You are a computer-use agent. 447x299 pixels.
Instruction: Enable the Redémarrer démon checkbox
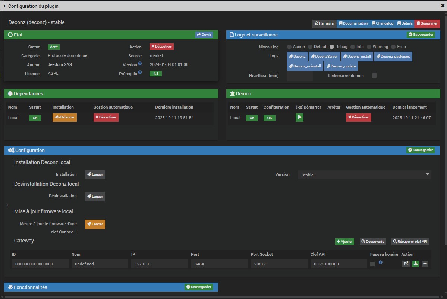pyautogui.click(x=374, y=76)
